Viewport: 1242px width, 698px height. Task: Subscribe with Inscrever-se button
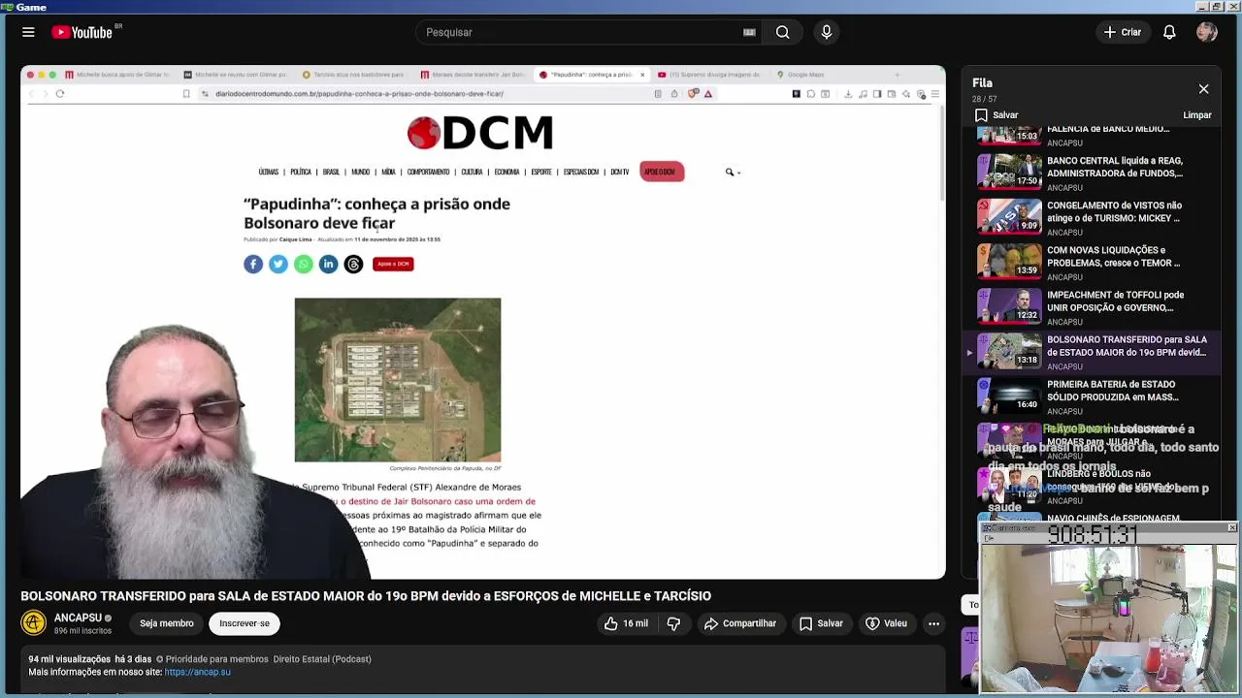(245, 623)
